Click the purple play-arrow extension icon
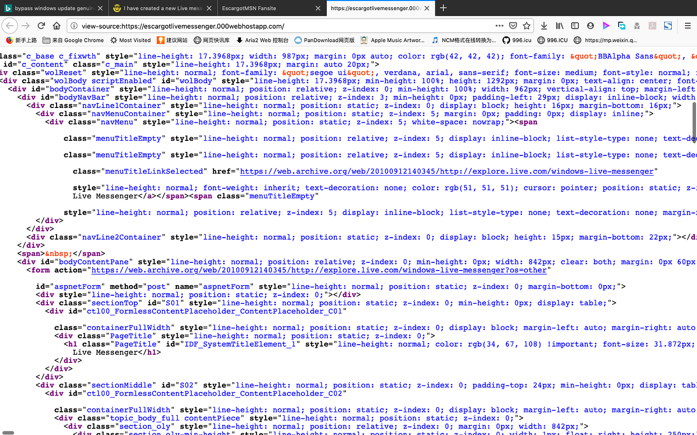 pyautogui.click(x=606, y=26)
